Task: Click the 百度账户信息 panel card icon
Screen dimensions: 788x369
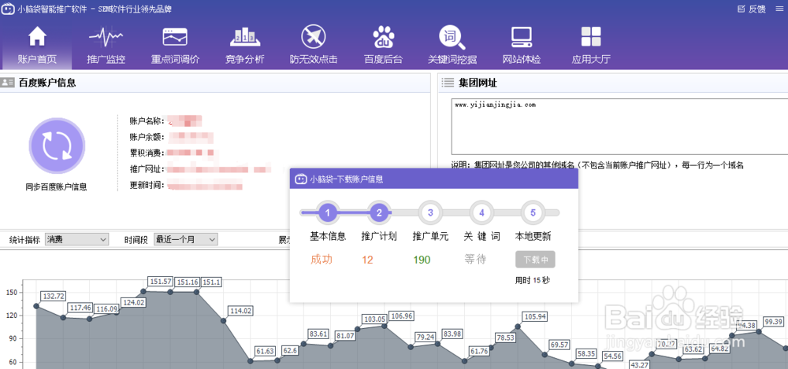Action: 8,83
